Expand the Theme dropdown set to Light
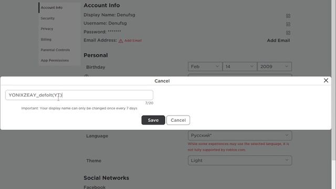This screenshot has width=336, height=189. click(240, 161)
